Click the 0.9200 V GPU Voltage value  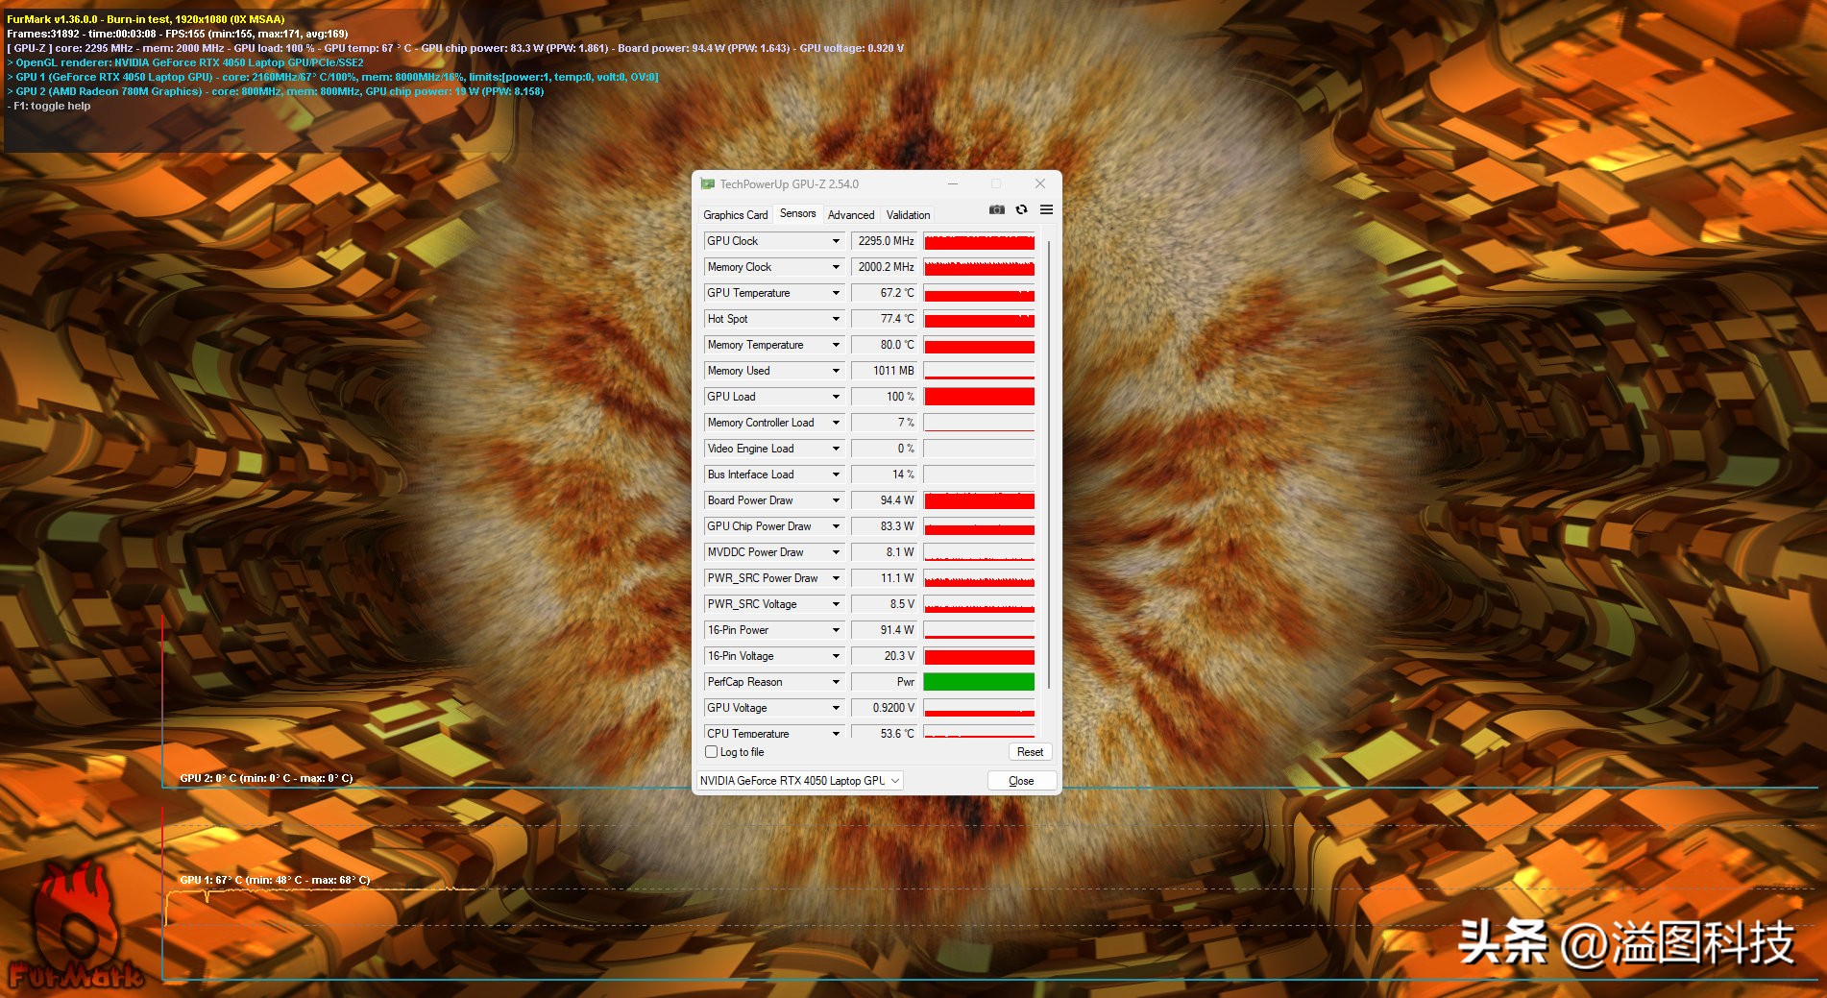tap(885, 708)
